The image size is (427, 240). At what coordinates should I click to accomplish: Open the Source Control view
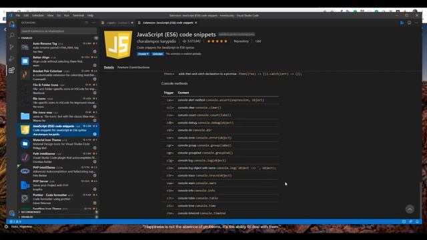(11, 47)
